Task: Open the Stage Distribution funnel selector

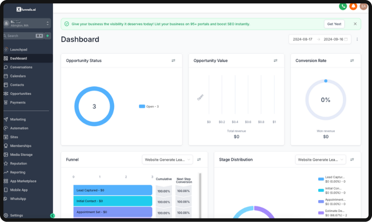Action: pyautogui.click(x=320, y=159)
